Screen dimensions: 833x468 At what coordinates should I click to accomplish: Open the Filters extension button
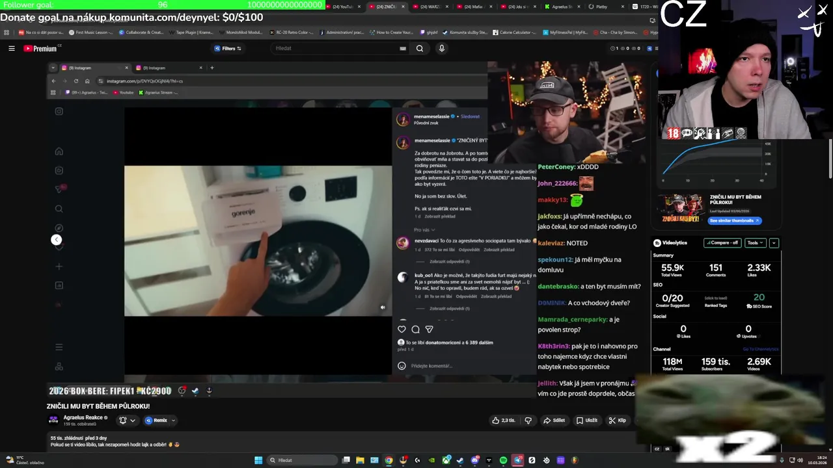[228, 48]
